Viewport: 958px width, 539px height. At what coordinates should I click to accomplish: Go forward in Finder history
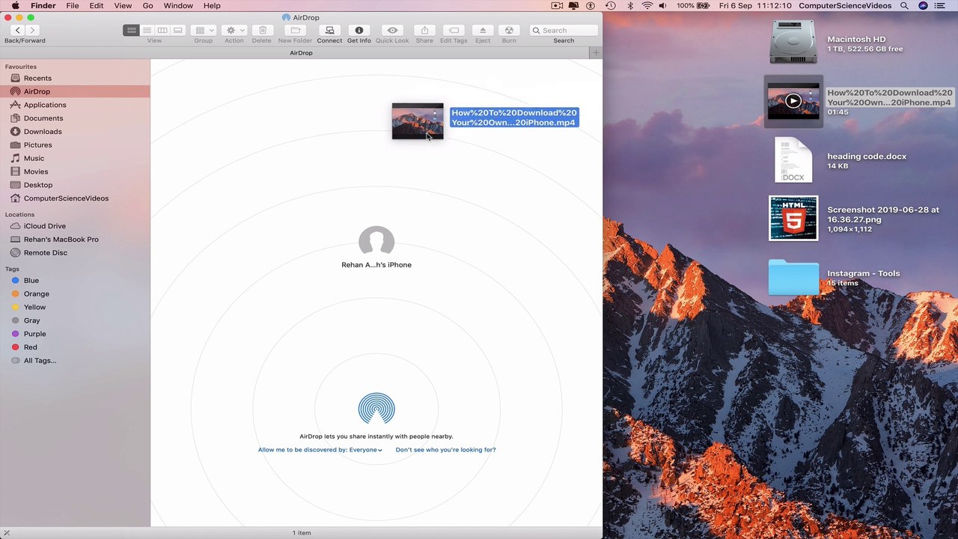[32, 30]
